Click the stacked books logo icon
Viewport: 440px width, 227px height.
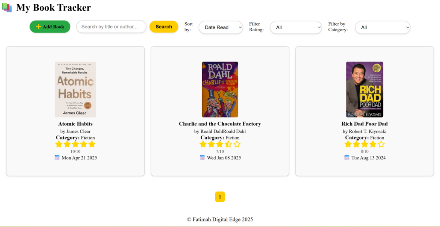(7, 7)
